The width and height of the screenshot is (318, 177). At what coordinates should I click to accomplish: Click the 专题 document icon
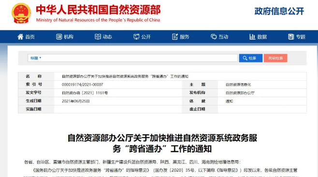click(291, 37)
